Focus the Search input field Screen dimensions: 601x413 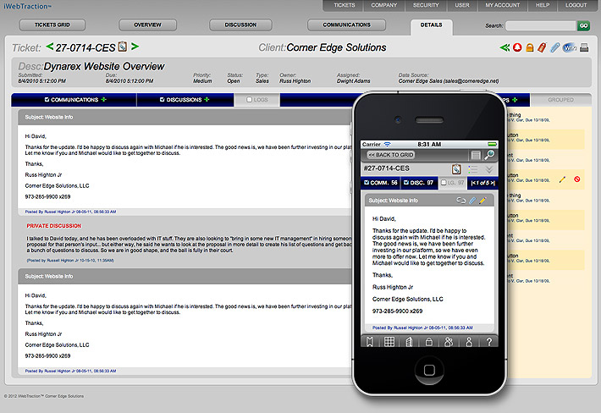tap(541, 25)
